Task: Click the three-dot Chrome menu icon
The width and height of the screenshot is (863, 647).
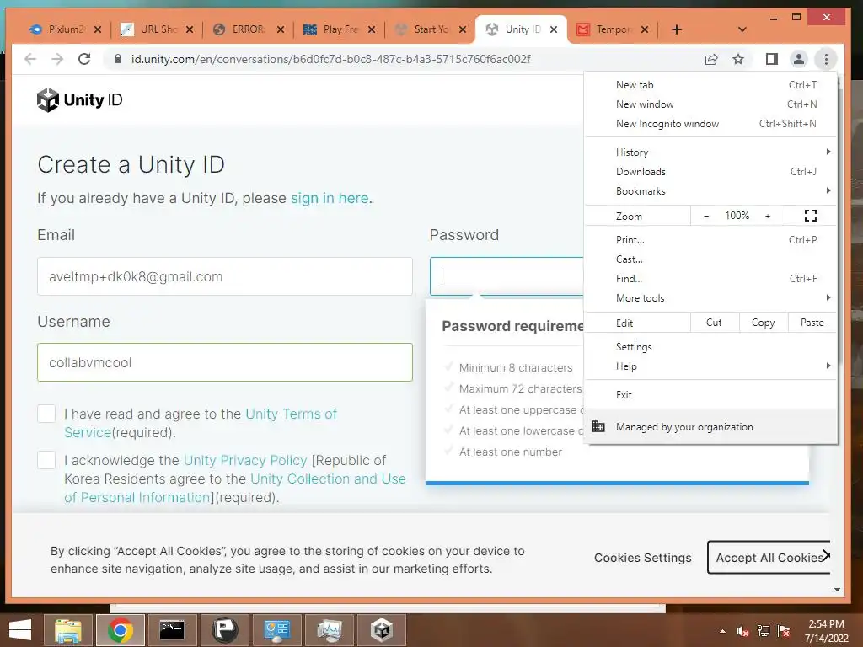Action: (x=826, y=59)
